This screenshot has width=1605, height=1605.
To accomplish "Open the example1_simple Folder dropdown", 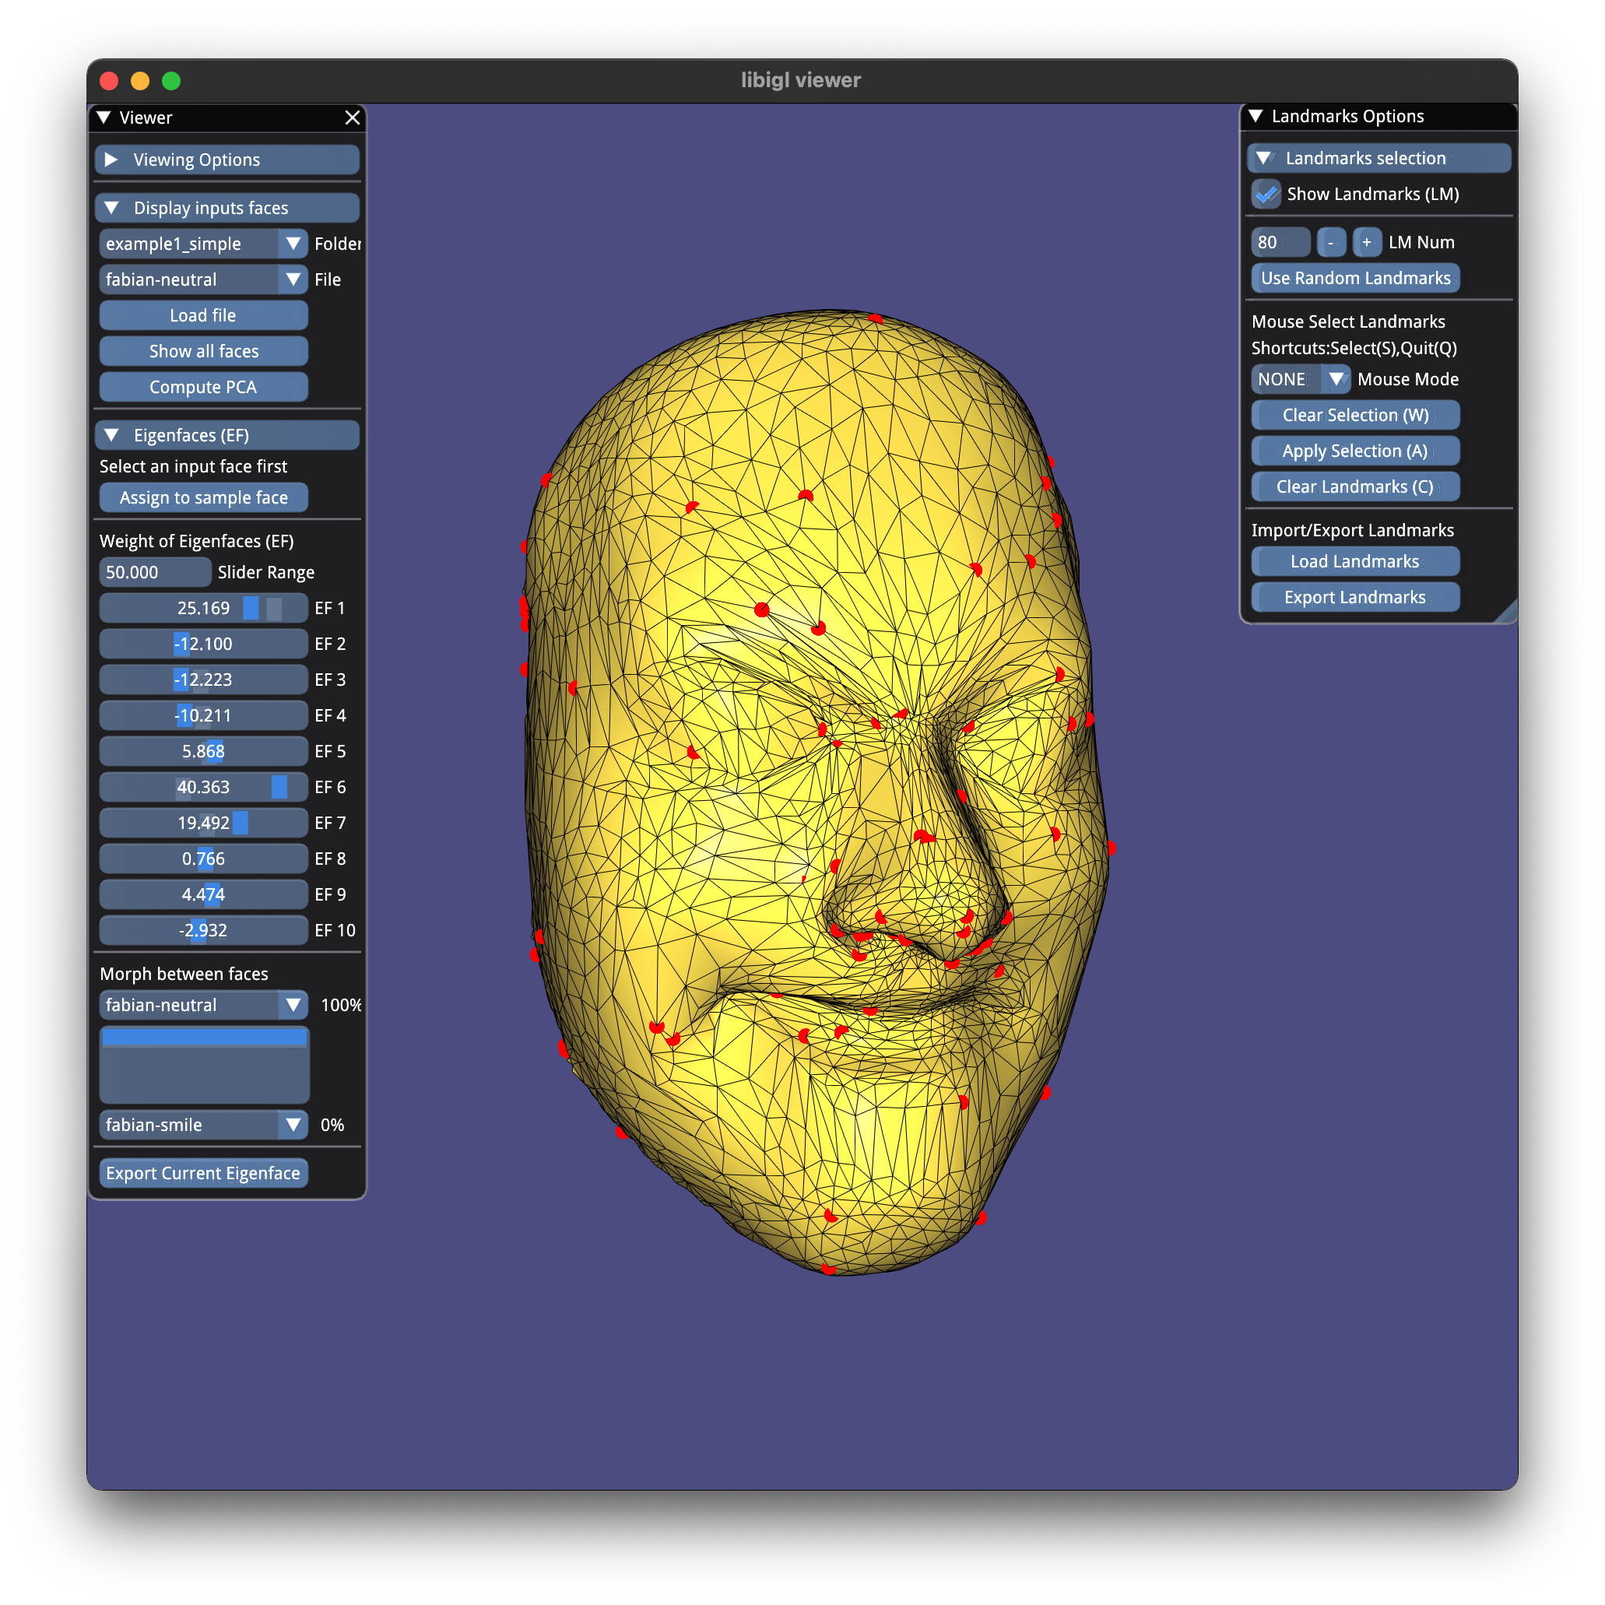I will (293, 244).
